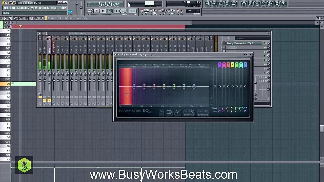Click the one-click recording microphone icon
Viewport: 324px width, 182px height.
point(270,4)
